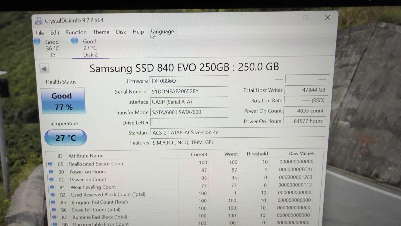Select the Wear Leveling Count attribute name
401x226 pixels.
click(93, 187)
